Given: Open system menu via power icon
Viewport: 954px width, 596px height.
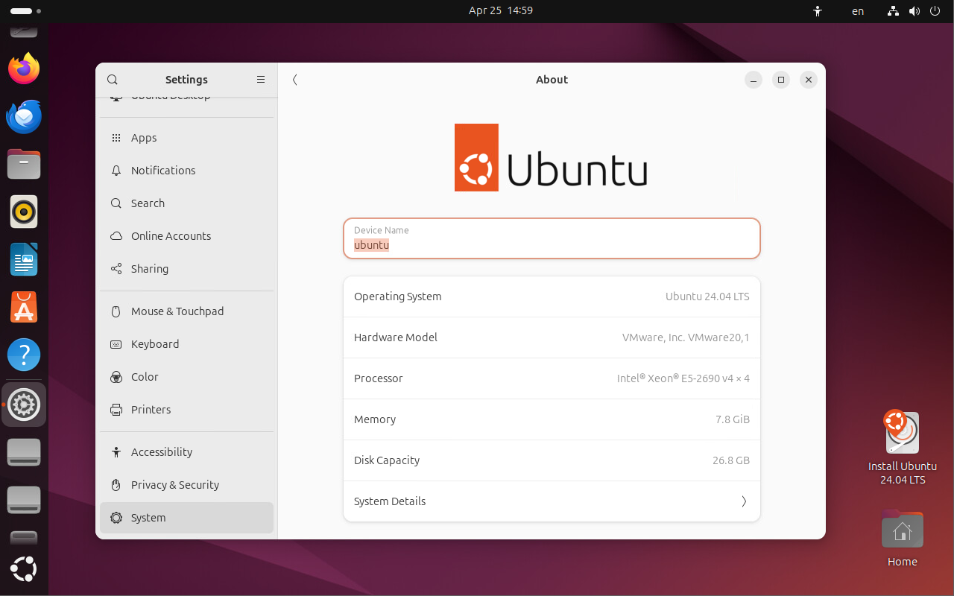Looking at the screenshot, I should [935, 11].
